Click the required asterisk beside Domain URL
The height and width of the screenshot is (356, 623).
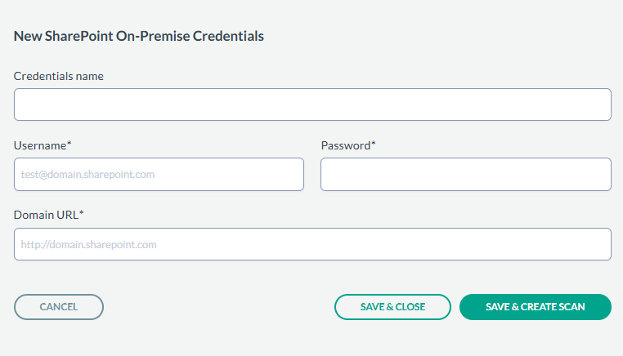82,214
